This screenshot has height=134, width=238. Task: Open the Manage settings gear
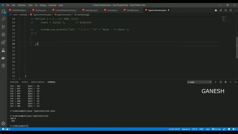coord(3,123)
